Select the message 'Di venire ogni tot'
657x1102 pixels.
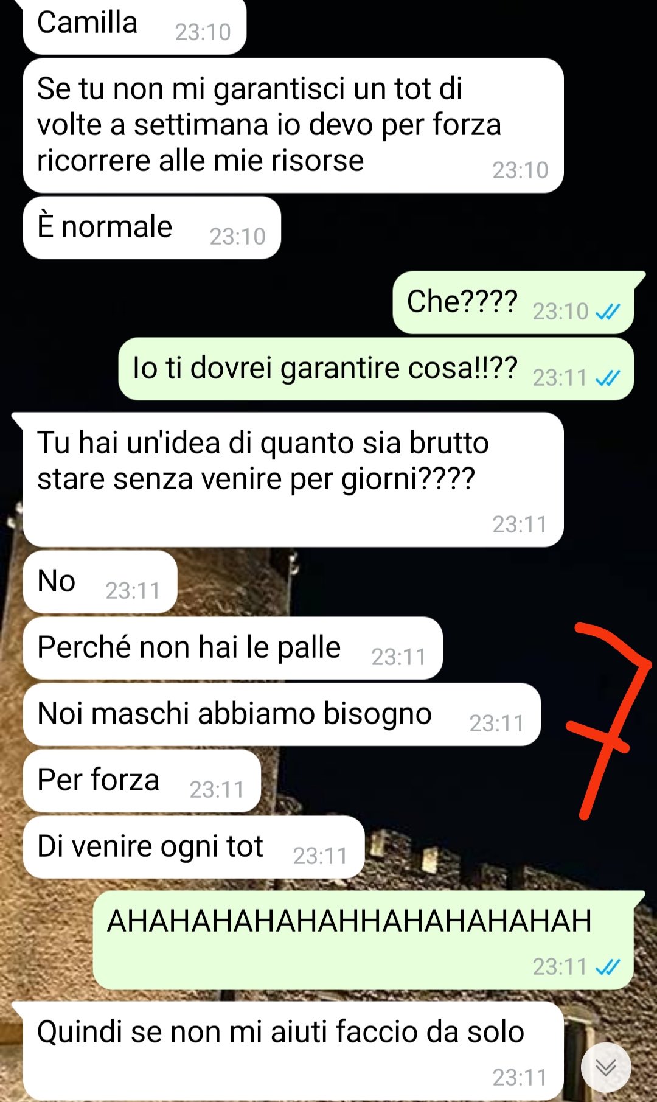[x=194, y=847]
